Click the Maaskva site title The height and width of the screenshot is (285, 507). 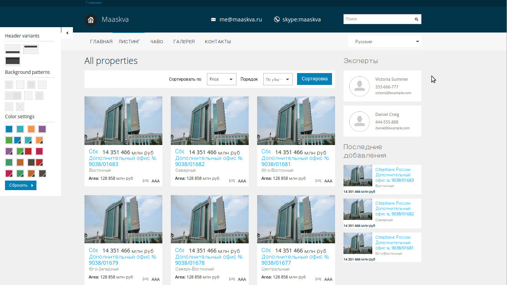tap(115, 20)
